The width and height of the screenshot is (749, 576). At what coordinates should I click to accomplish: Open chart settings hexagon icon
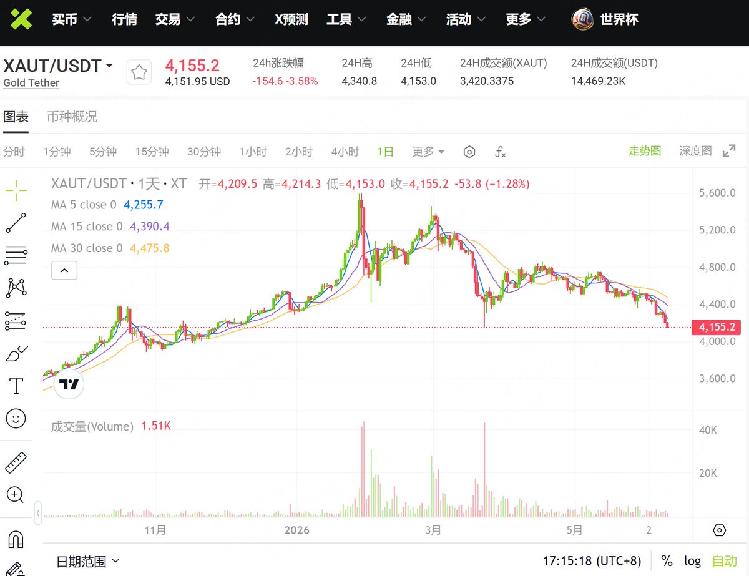[469, 152]
